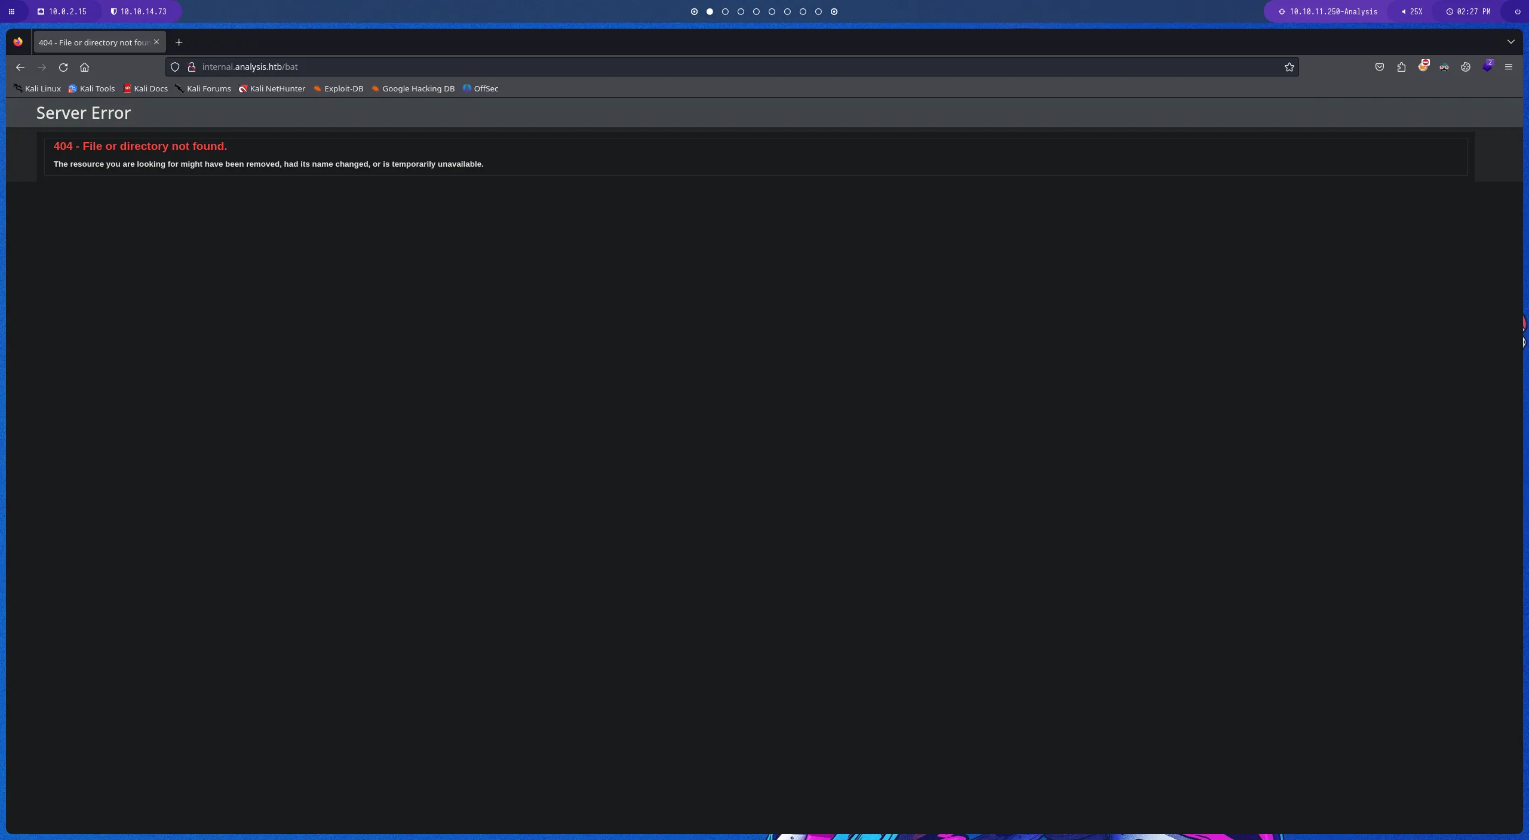Click the browser back arrow
This screenshot has height=840, width=1529.
(20, 67)
